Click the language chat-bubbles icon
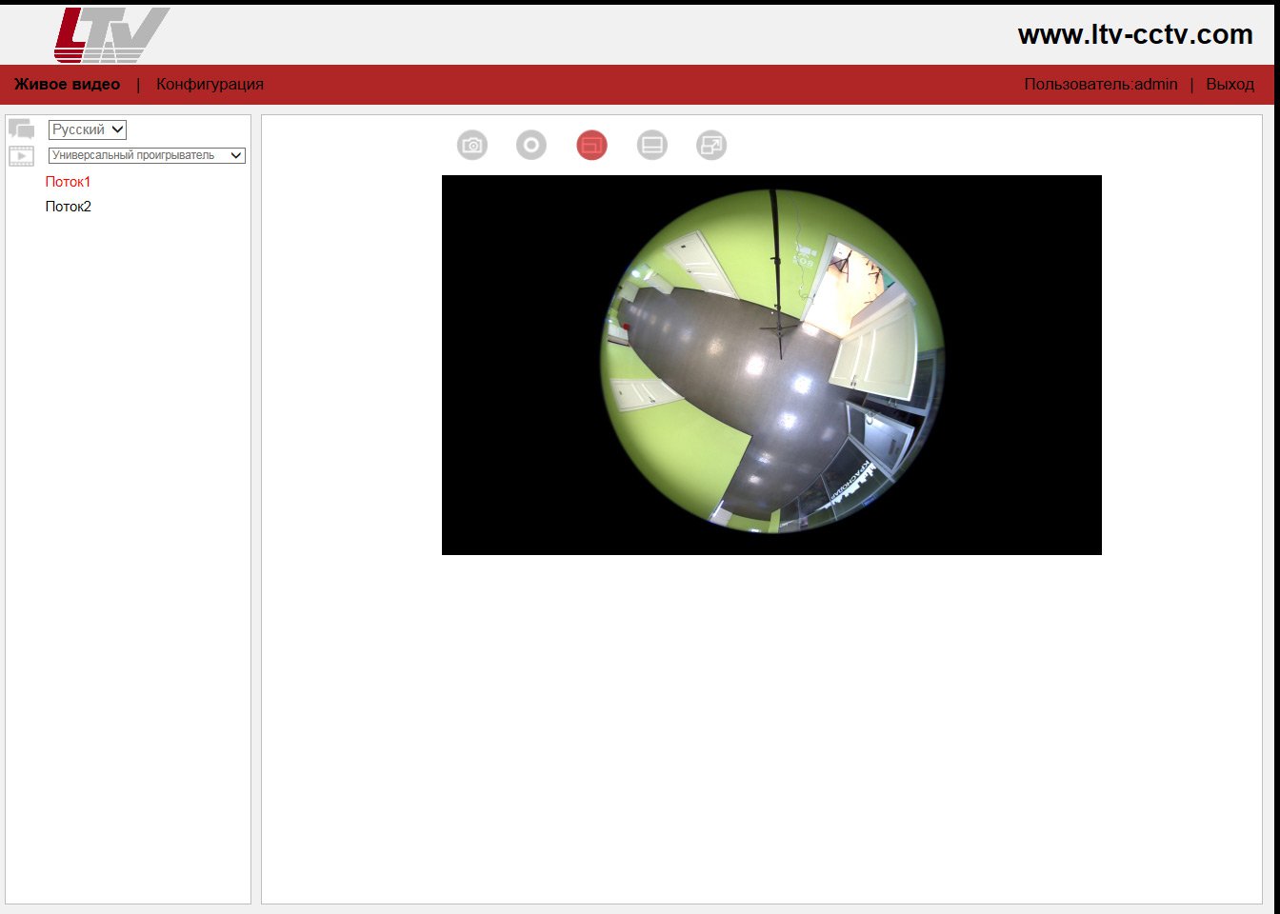The width and height of the screenshot is (1280, 914). [21, 129]
